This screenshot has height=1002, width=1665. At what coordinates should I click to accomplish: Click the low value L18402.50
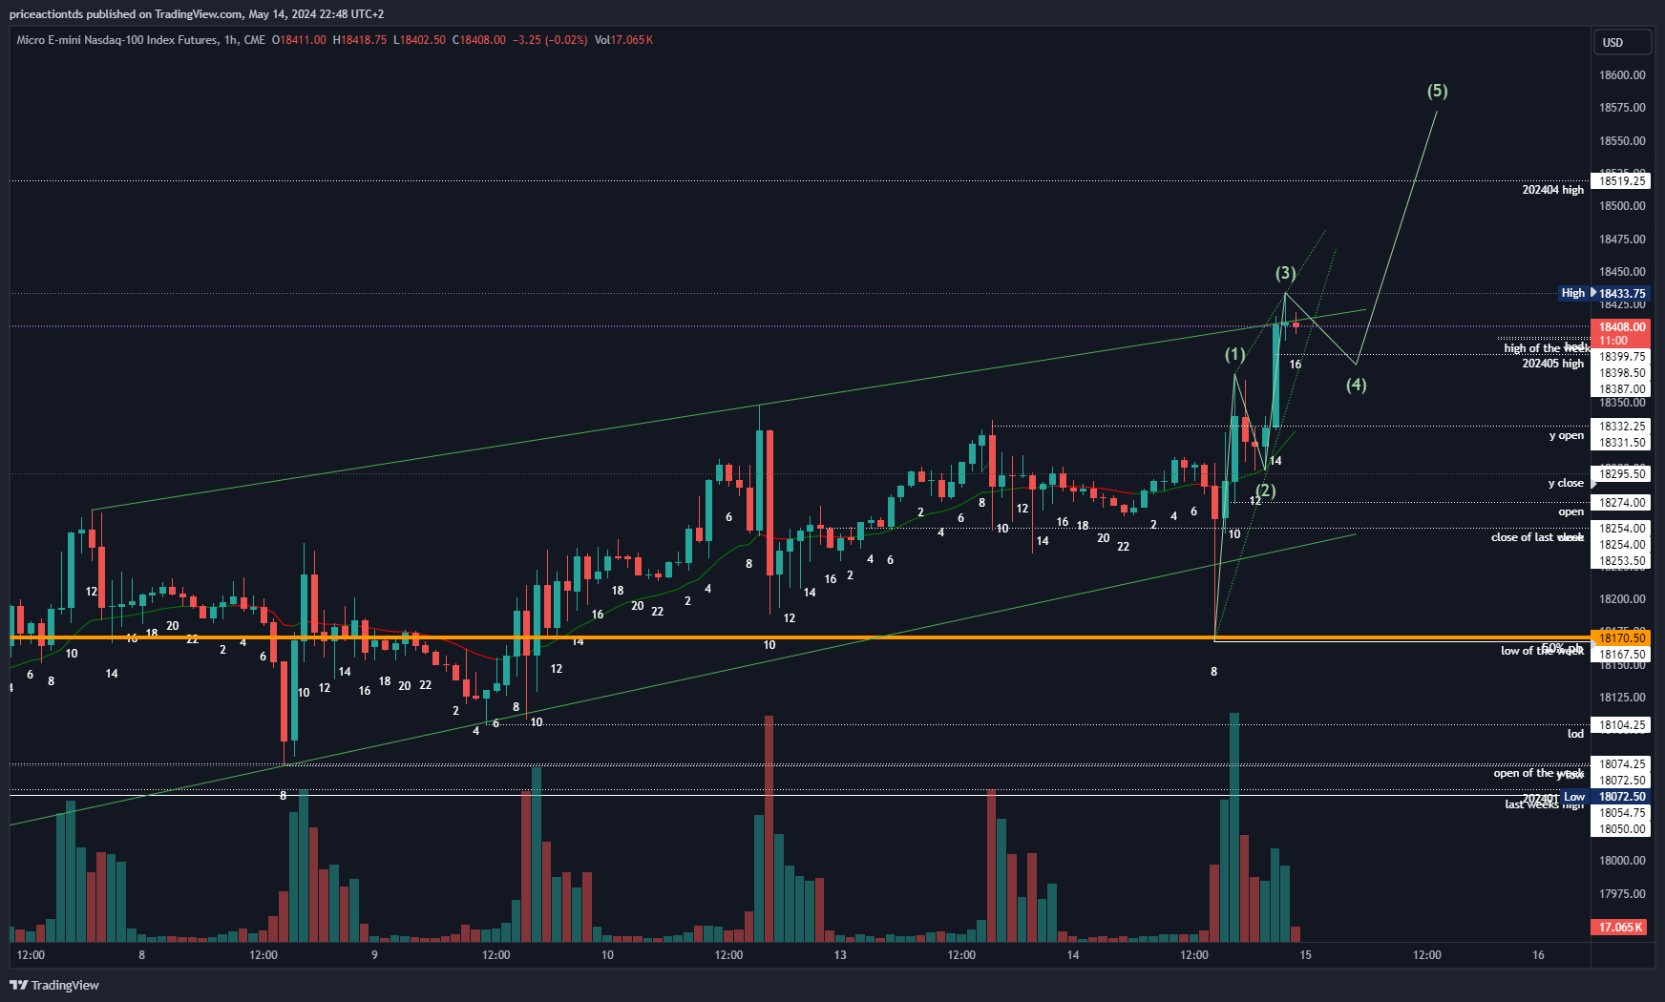coord(419,40)
